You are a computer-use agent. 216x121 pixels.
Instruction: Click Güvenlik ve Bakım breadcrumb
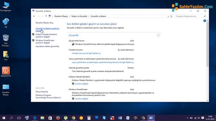click(x=98, y=16)
